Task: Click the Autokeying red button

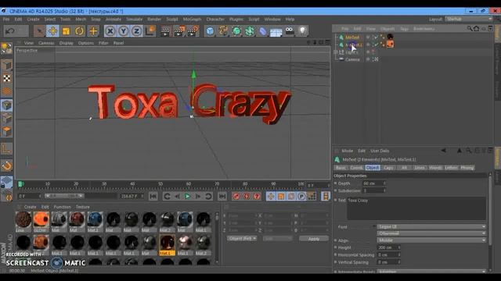Action: [247, 196]
